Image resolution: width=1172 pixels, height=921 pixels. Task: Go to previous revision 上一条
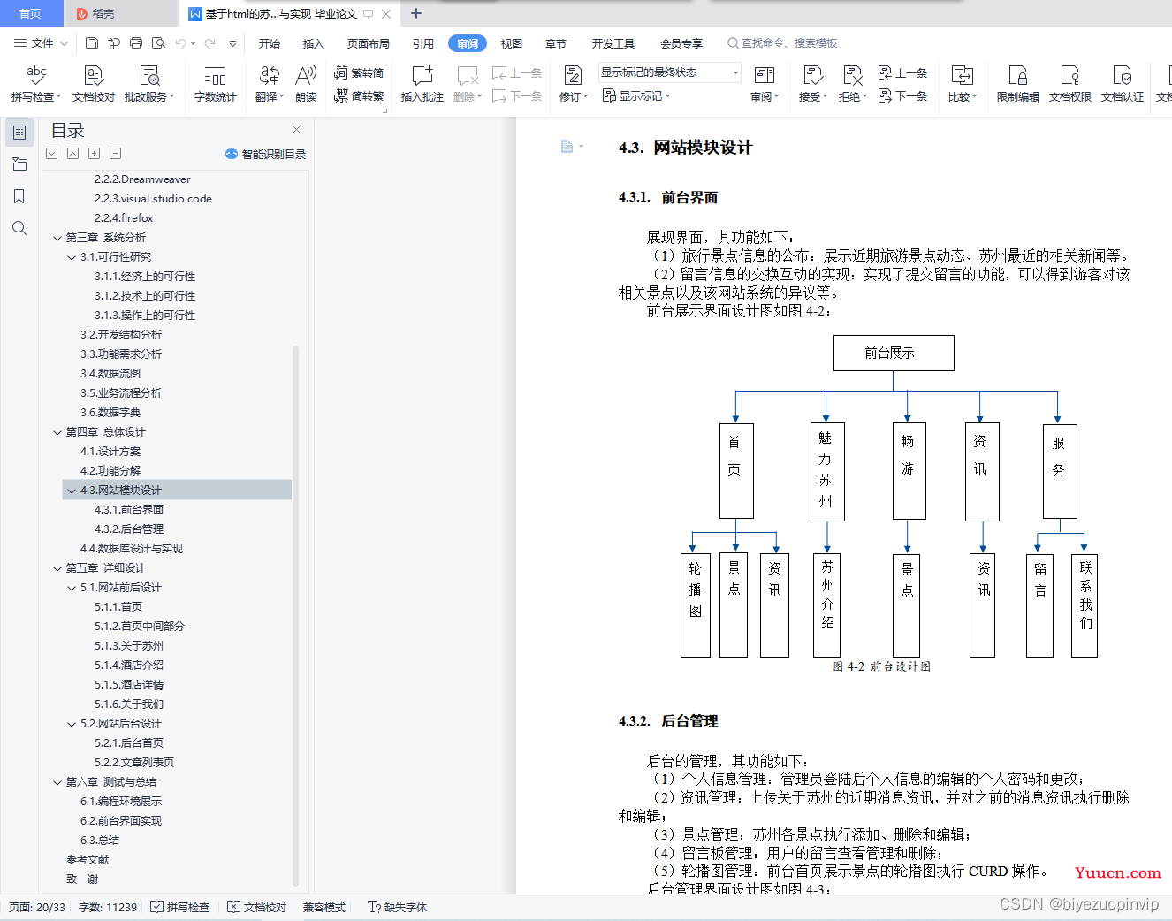pos(903,72)
